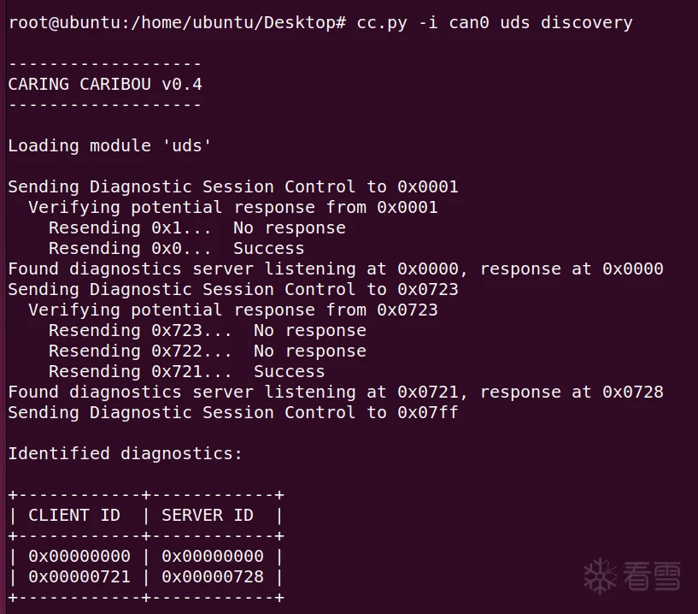This screenshot has height=614, width=698.
Task: Click the CLIENT ID table header
Action: click(74, 515)
